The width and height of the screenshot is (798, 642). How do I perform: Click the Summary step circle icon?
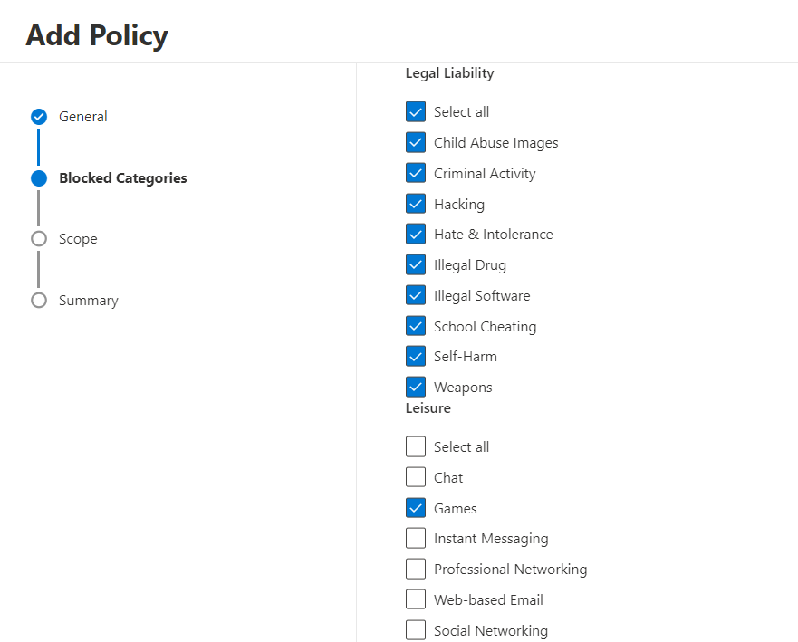[39, 301]
